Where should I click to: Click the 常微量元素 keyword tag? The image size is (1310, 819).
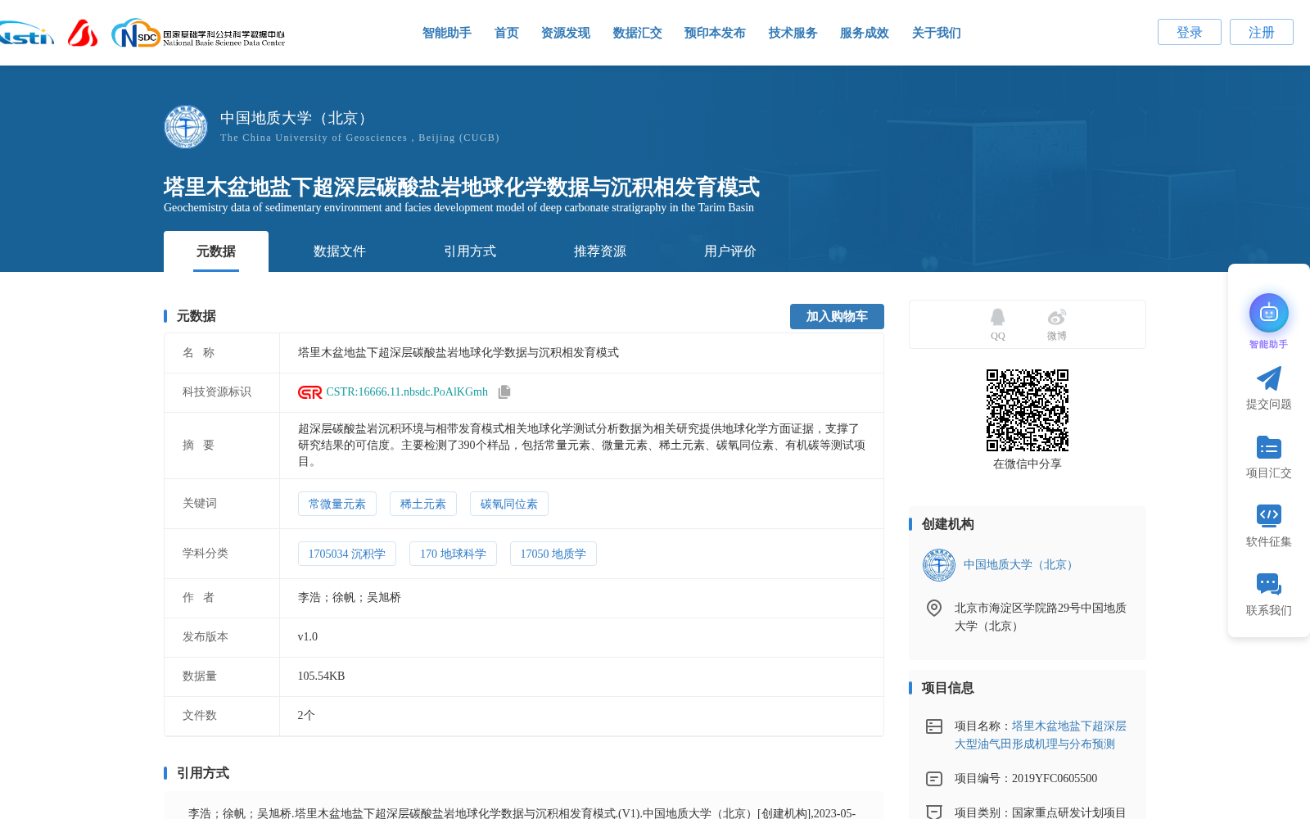337,504
